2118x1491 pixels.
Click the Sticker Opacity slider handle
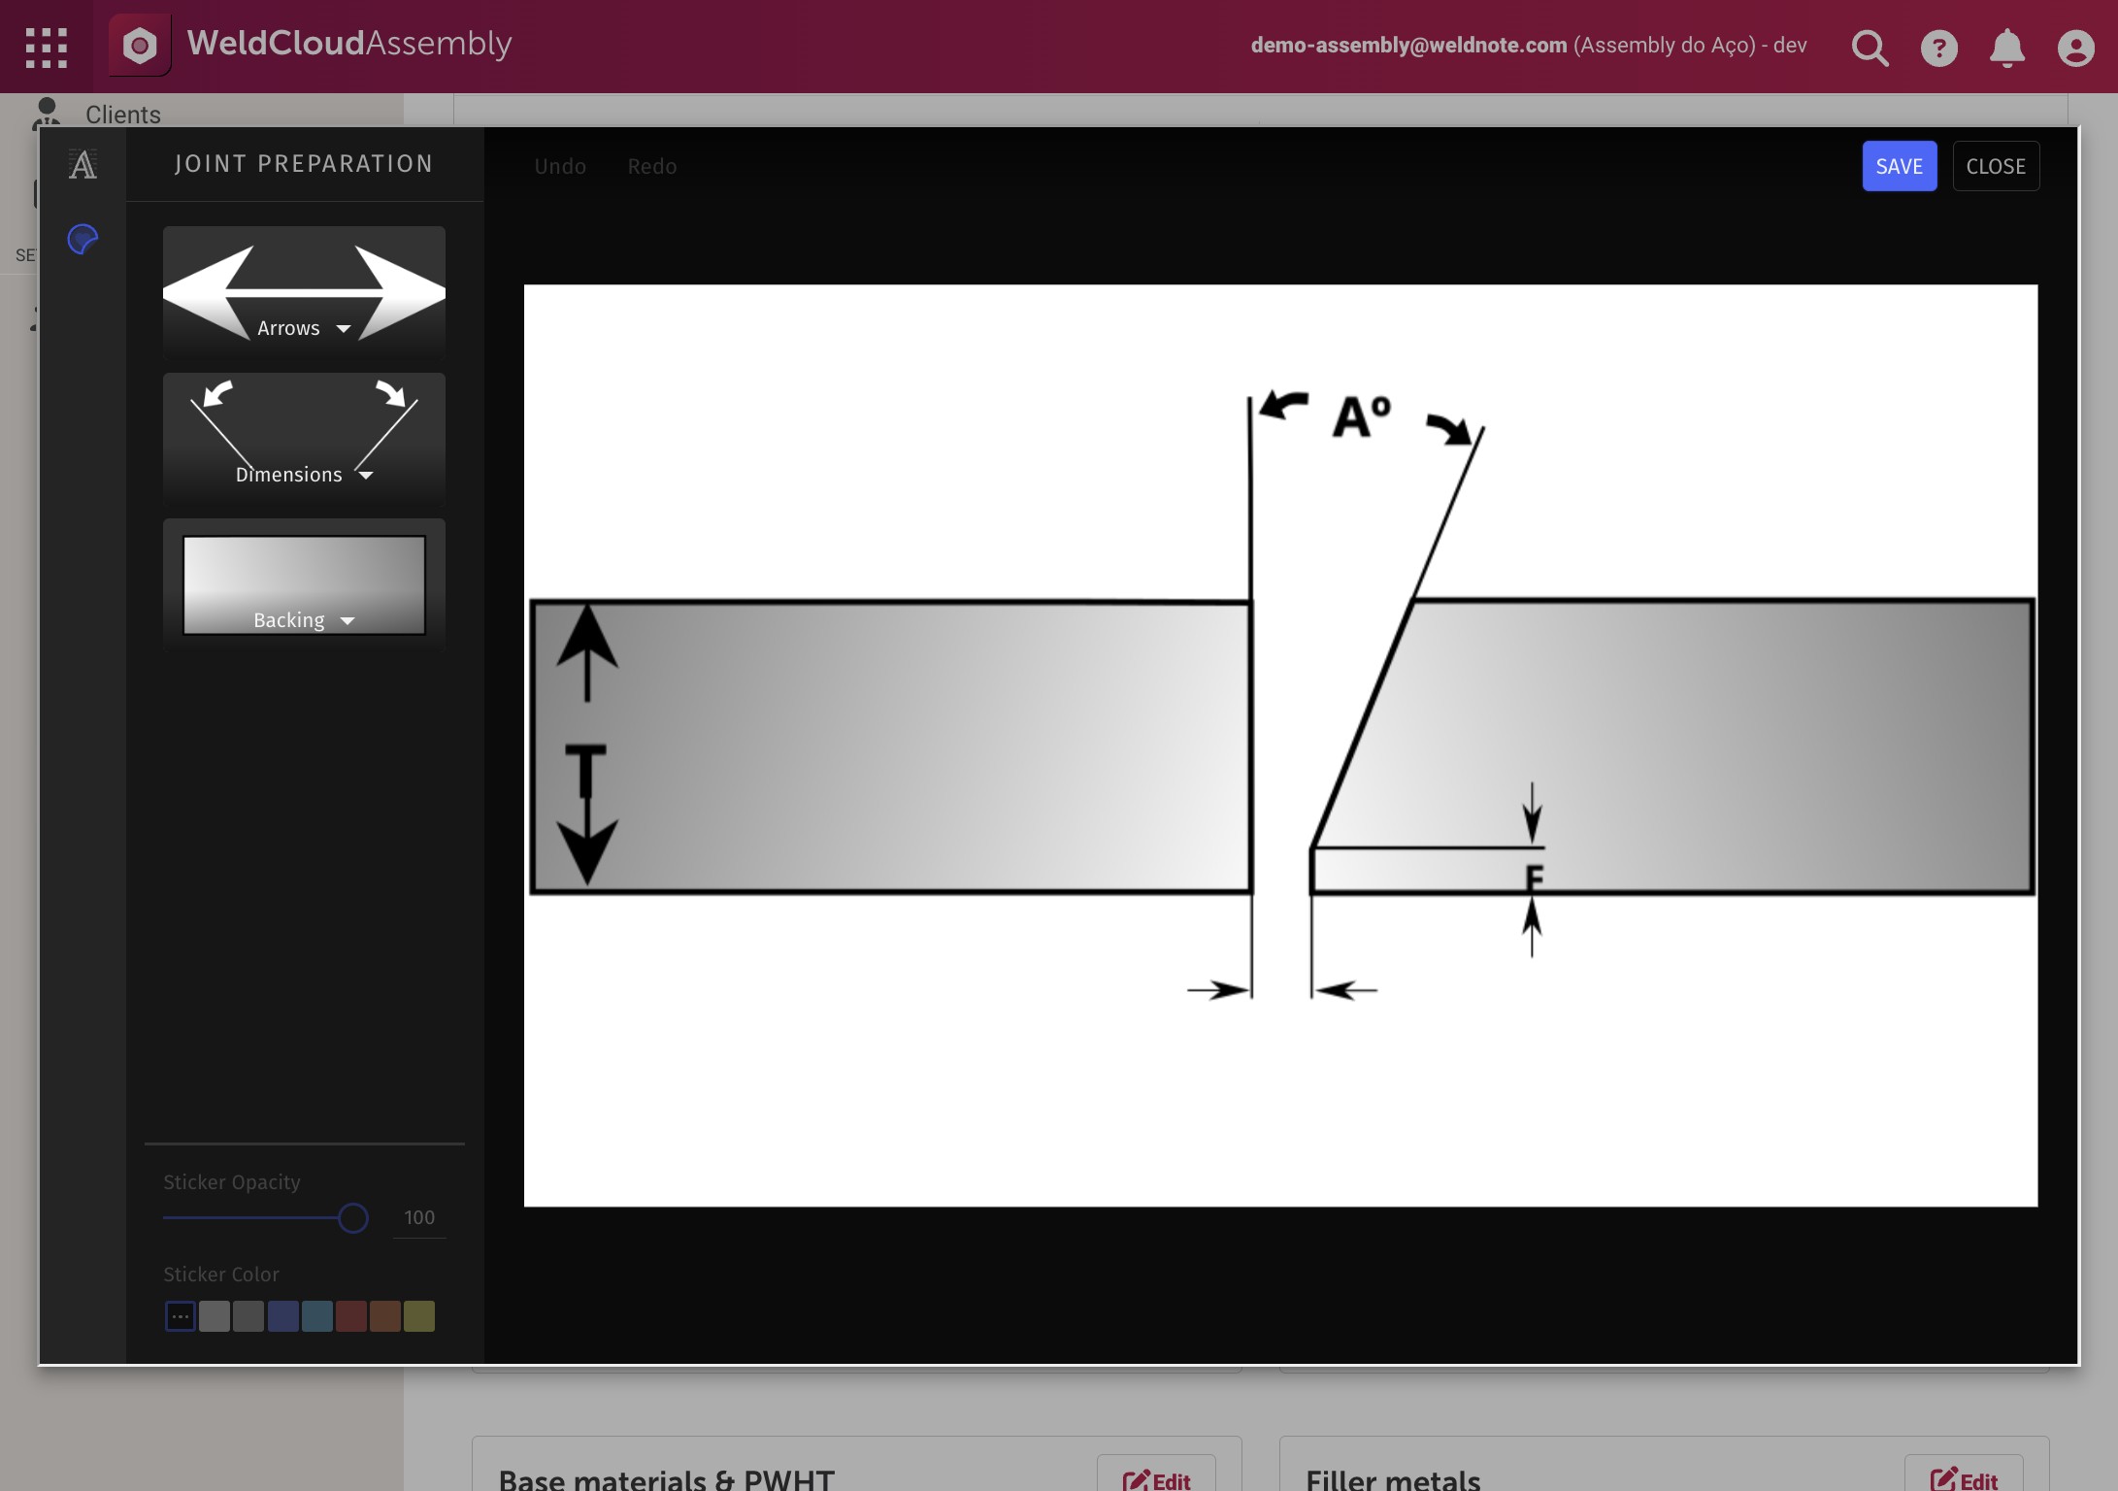[x=353, y=1217]
